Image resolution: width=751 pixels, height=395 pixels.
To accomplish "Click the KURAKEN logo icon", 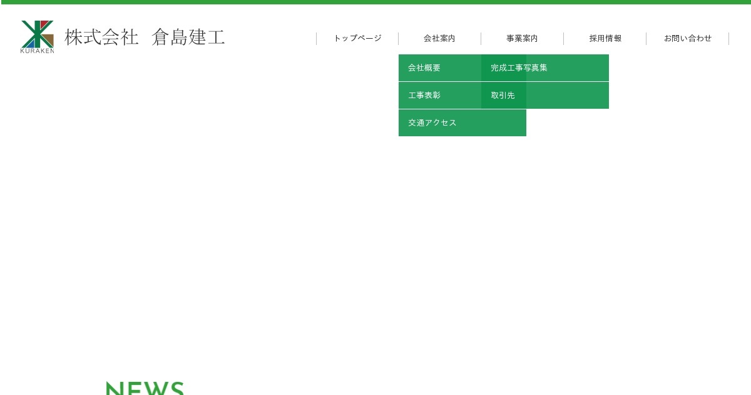I will tap(38, 37).
